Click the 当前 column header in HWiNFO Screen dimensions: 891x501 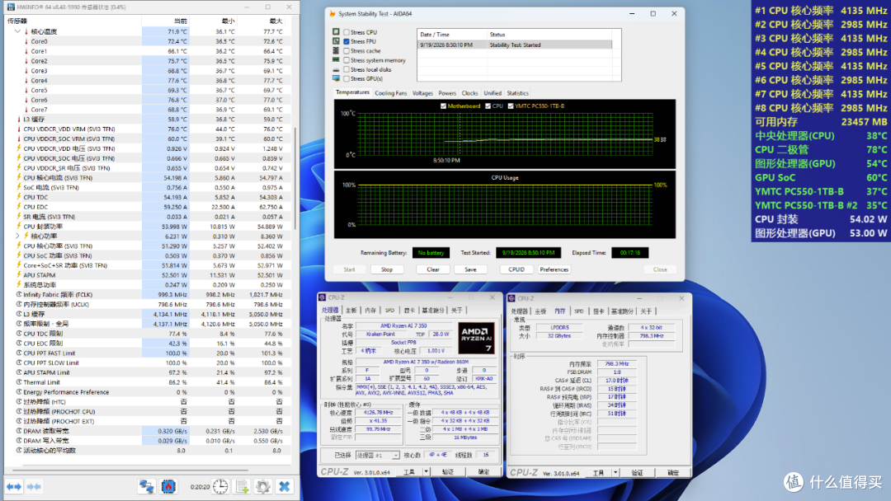coord(165,21)
